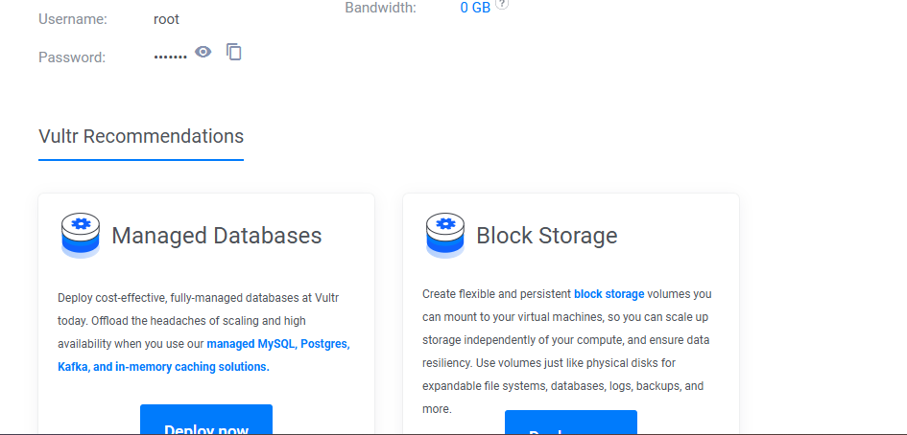Viewport: 907px width, 435px height.
Task: Select the Vultr Recommendations tab
Action: coord(141,137)
